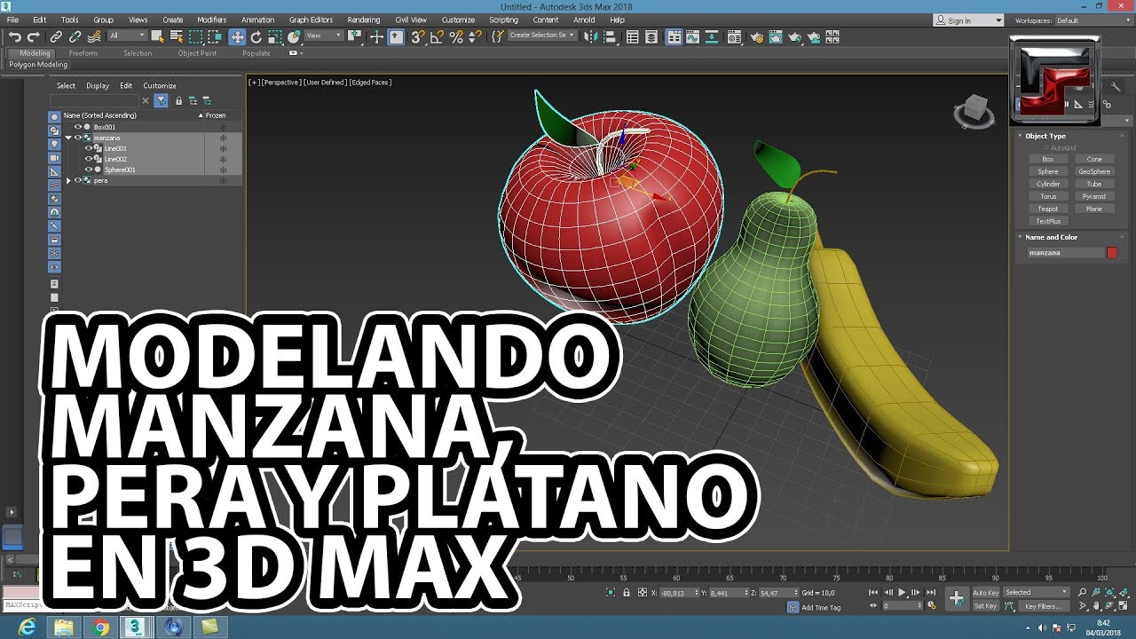
Task: Toggle 3D Snaps in the toolbar
Action: 417,36
